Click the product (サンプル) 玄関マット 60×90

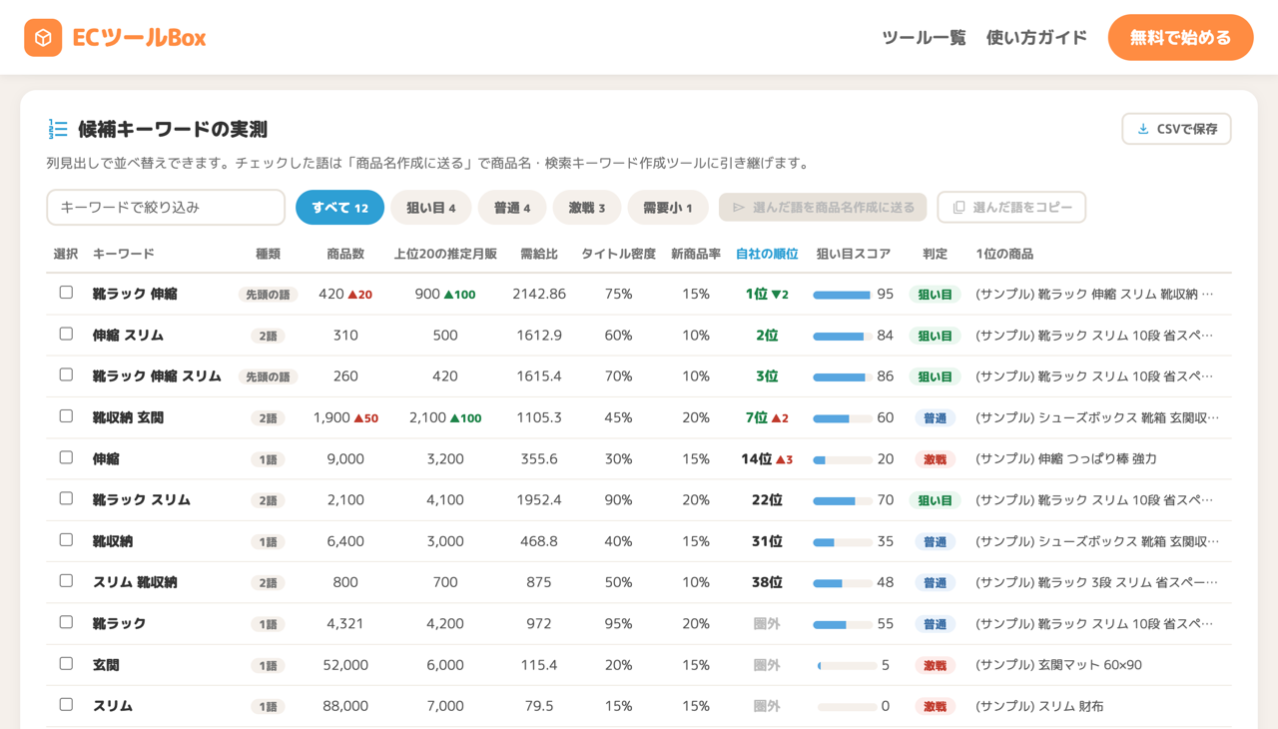[x=1058, y=665]
